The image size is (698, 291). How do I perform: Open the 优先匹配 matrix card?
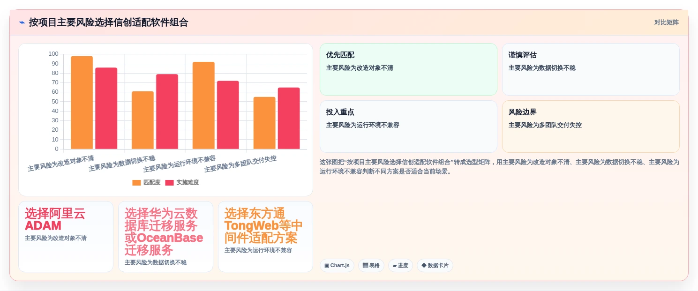[x=408, y=69]
